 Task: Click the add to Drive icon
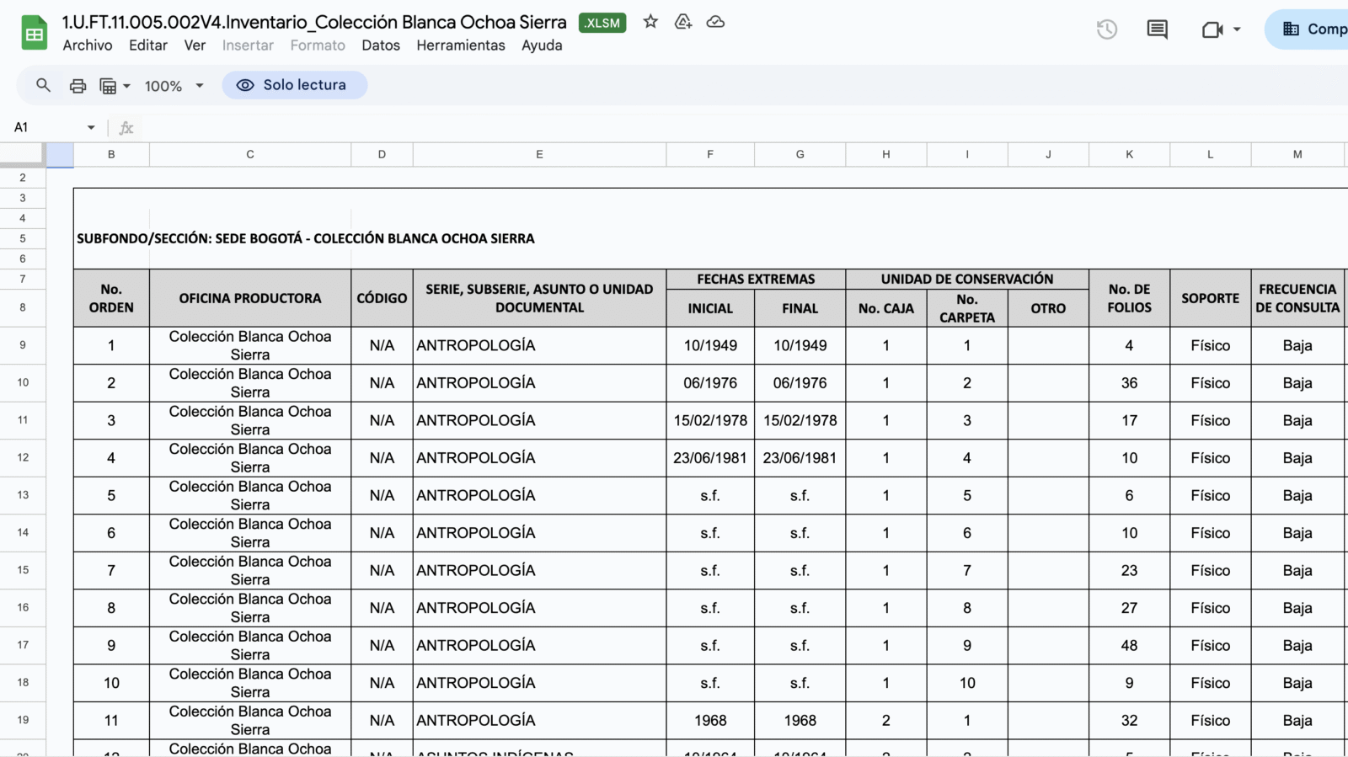pyautogui.click(x=683, y=22)
